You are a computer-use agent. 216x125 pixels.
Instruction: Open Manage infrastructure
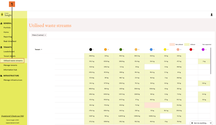click(x=13, y=80)
